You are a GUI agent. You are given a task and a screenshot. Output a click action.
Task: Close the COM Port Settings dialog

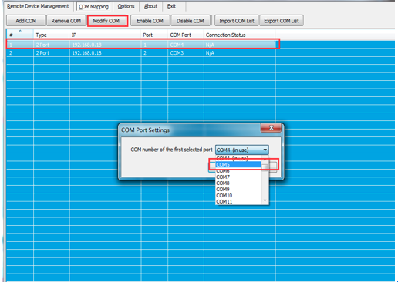pyautogui.click(x=271, y=128)
